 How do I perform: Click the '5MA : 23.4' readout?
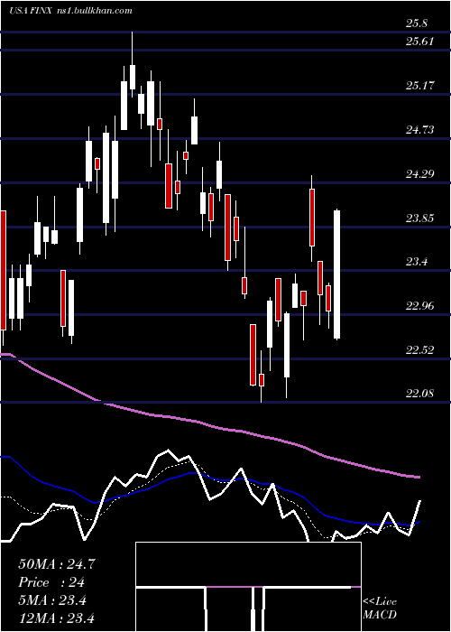52,600
